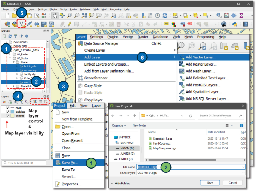Open the Save as type dropdown
This screenshot has height=191, width=256.
point(191,172)
